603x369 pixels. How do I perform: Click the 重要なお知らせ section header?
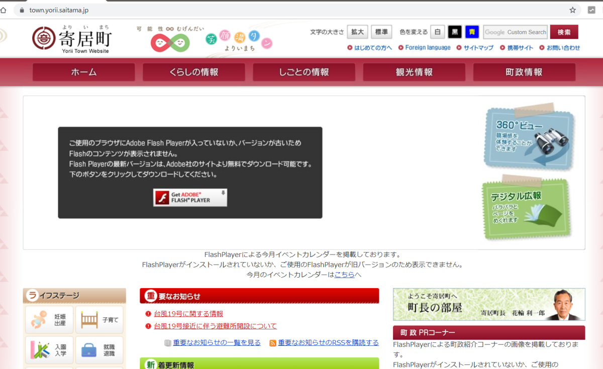259,296
